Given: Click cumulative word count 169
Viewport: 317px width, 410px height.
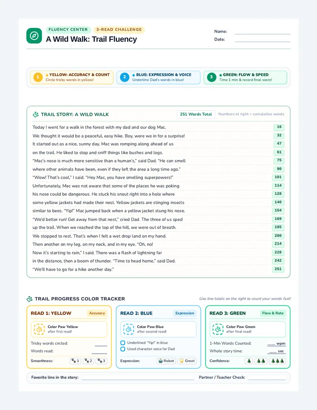Looking at the screenshot, I should point(278,219).
